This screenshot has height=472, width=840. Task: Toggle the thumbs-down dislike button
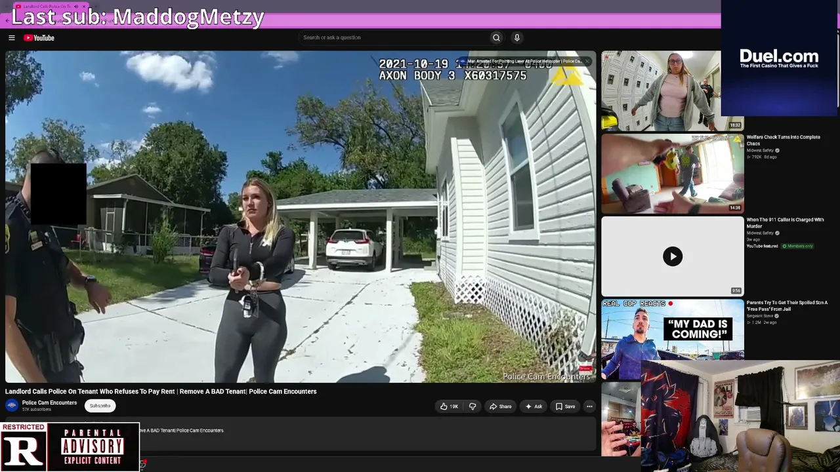point(472,406)
